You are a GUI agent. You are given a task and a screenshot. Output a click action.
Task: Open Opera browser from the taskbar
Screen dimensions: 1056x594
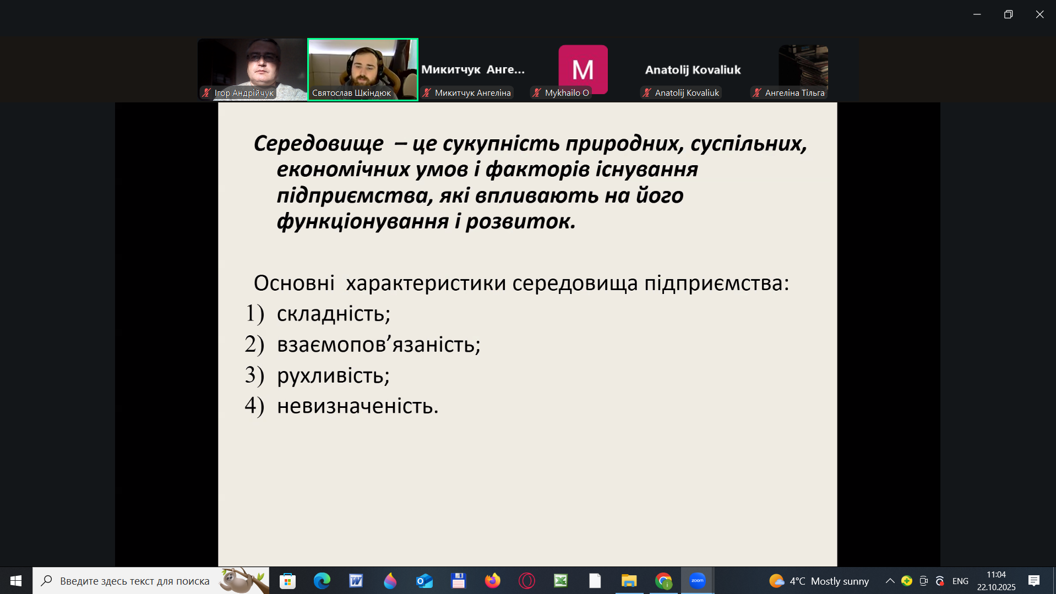pyautogui.click(x=527, y=581)
